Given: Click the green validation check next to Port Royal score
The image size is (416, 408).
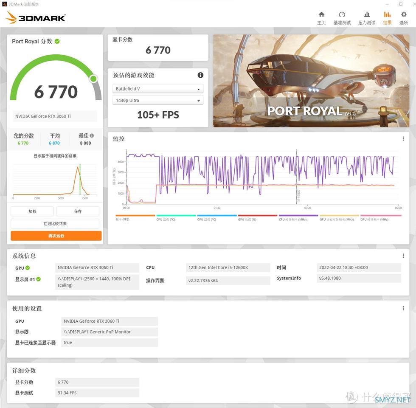Looking at the screenshot, I should [x=57, y=41].
